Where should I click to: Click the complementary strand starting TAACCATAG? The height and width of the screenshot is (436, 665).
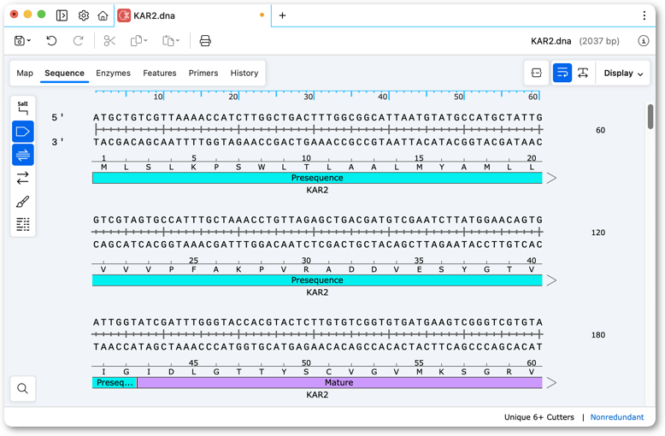click(x=318, y=347)
